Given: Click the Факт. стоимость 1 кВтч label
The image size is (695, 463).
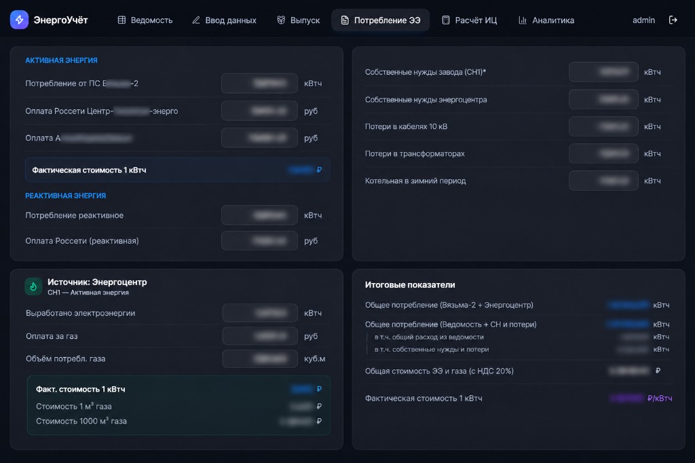Looking at the screenshot, I should tap(80, 389).
